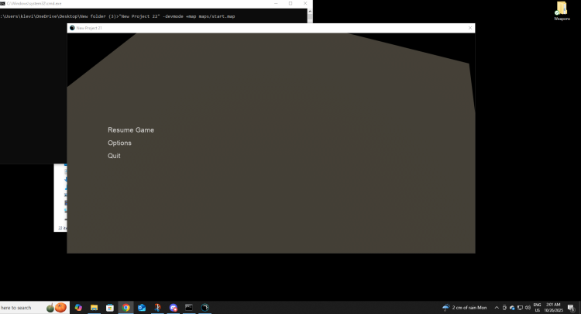
Task: Open the Weapons folder on the desktop
Action: tap(562, 11)
